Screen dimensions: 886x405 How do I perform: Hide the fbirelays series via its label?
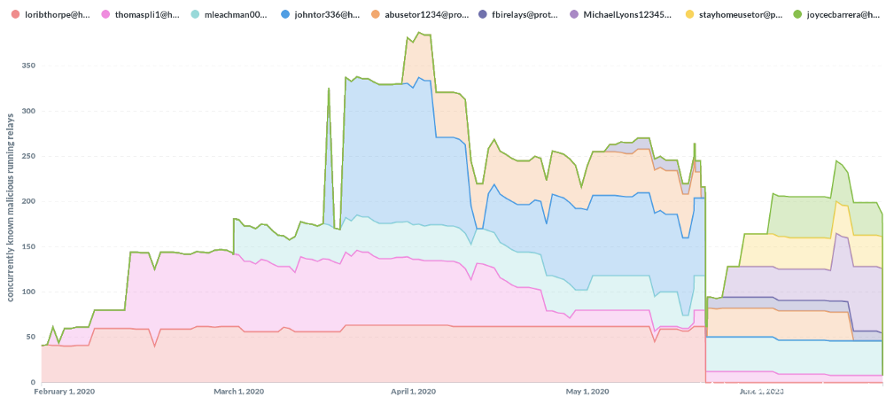click(x=526, y=15)
